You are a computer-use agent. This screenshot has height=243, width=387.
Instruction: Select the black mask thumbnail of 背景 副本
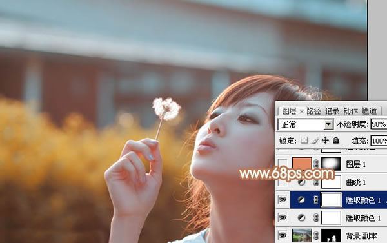click(x=332, y=236)
